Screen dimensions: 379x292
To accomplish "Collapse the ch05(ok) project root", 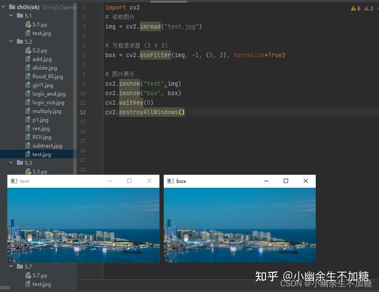I will [x=4, y=7].
